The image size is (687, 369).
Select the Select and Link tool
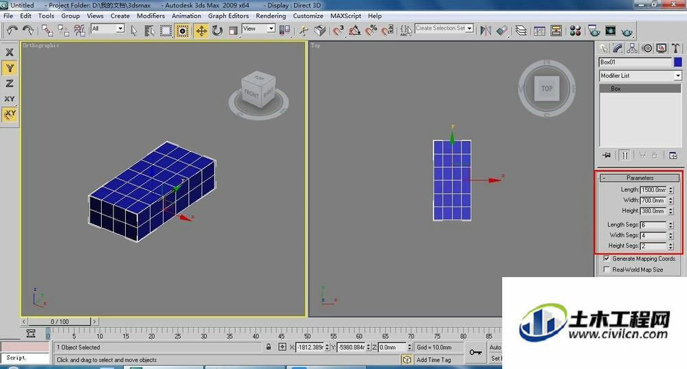47,30
